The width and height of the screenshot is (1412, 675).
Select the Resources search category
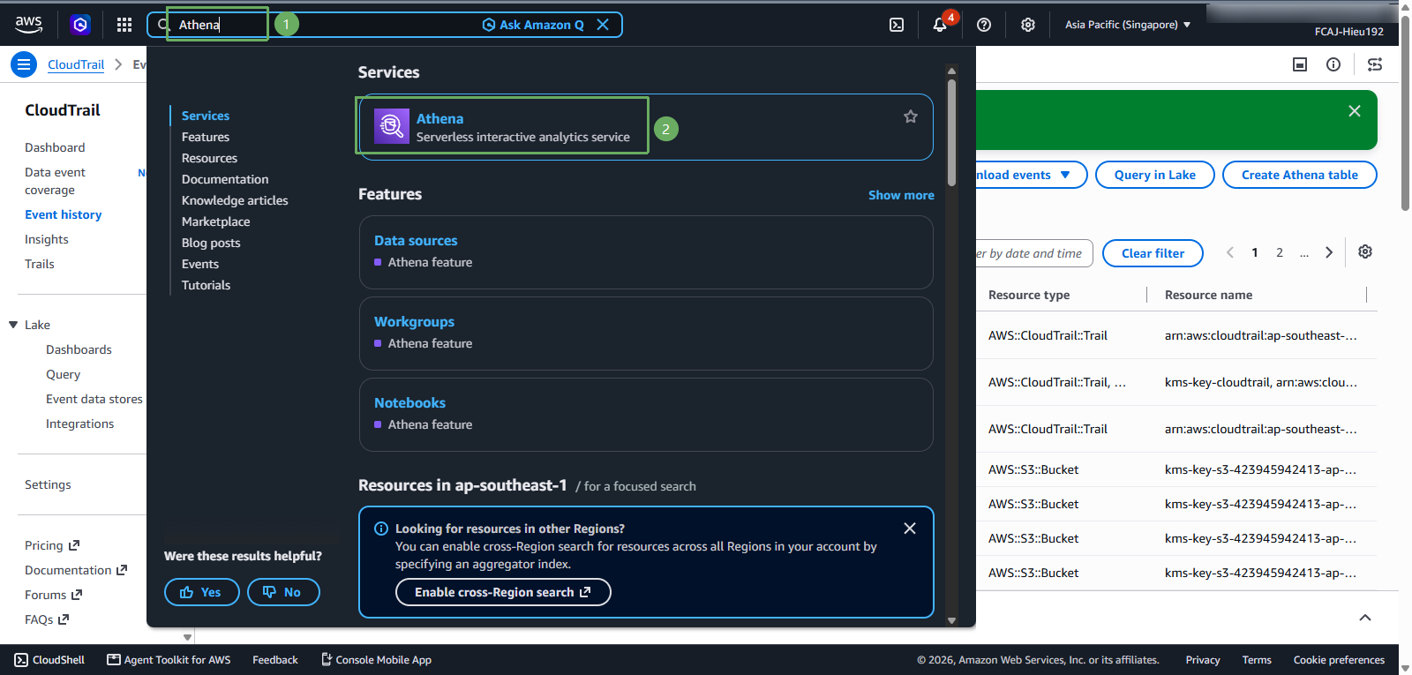[209, 158]
